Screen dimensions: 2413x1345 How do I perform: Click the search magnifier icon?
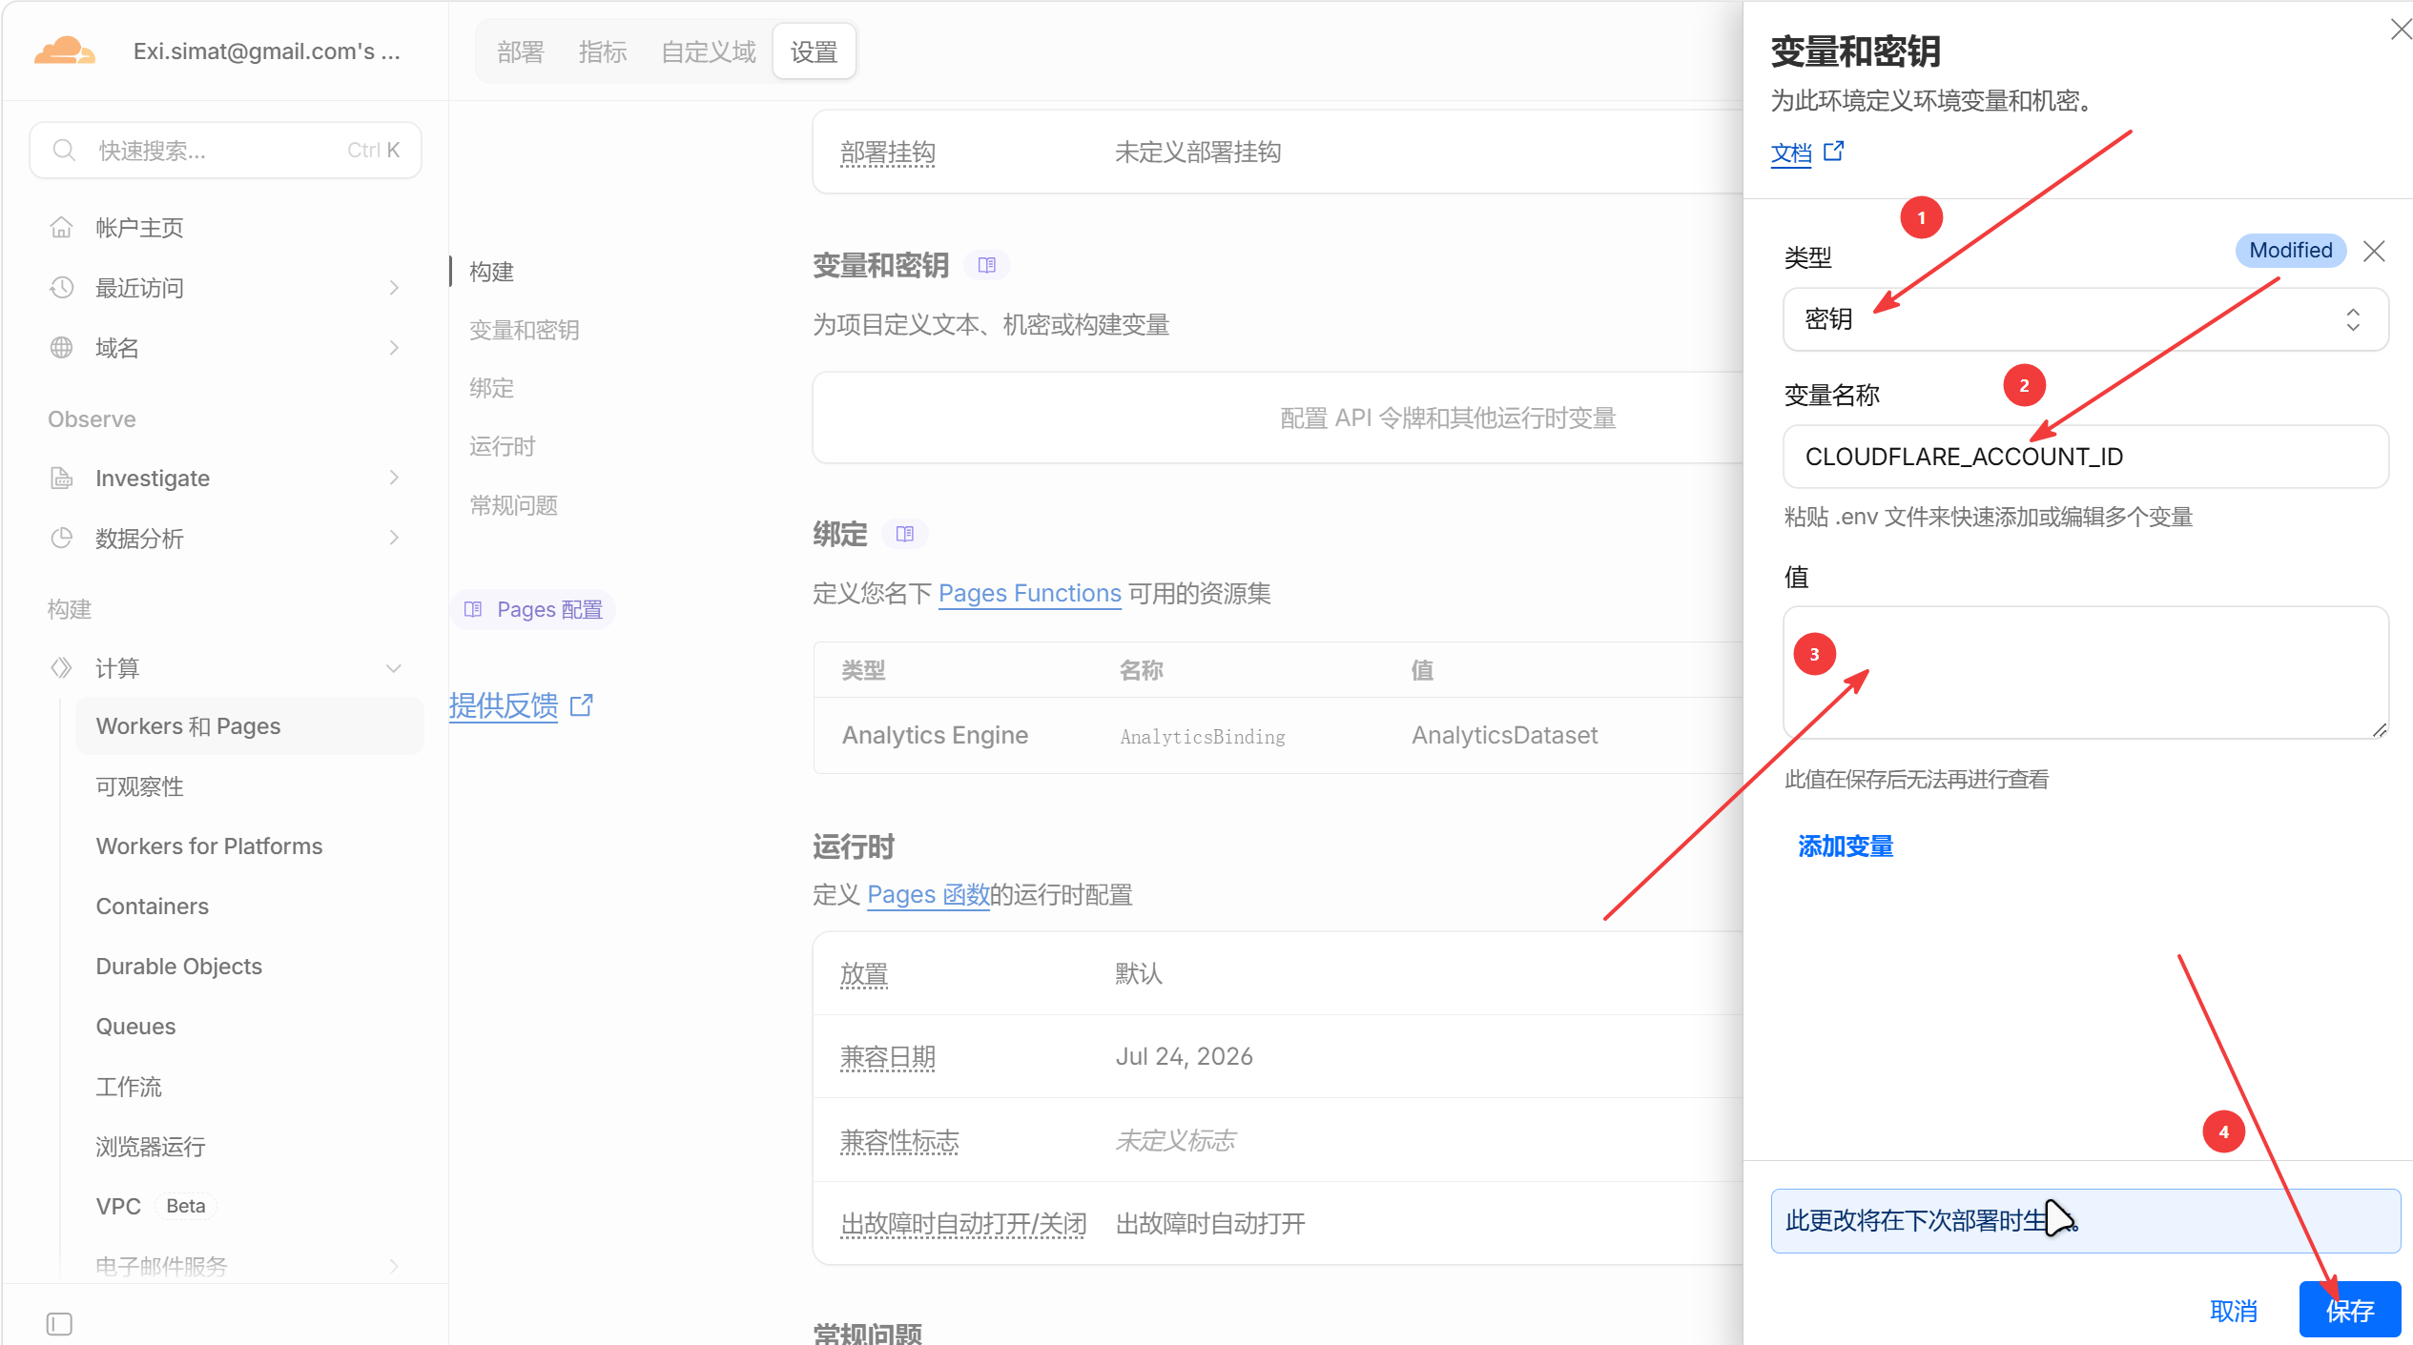coord(64,151)
